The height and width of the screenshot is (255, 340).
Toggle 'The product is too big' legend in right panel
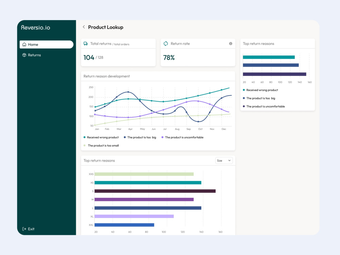tap(259, 98)
